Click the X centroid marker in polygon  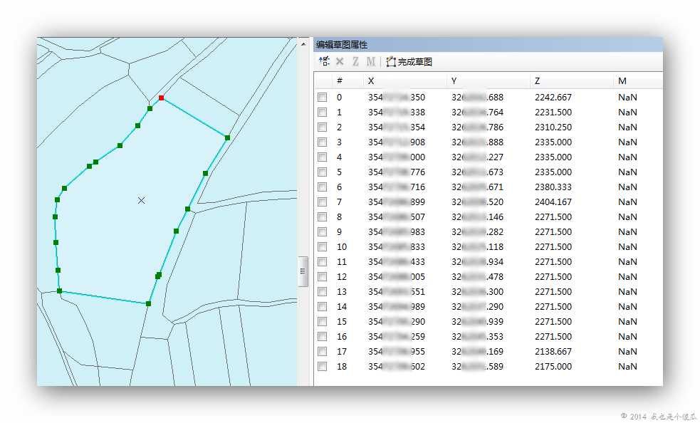click(142, 201)
